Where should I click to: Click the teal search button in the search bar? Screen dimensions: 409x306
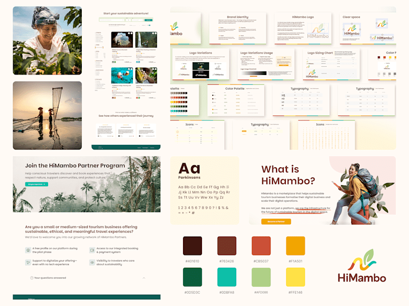click(x=148, y=20)
